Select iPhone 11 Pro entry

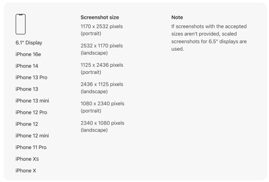[x=31, y=147]
